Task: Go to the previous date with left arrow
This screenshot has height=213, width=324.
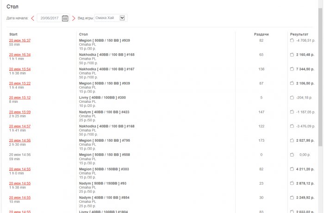Action: [x=33, y=18]
